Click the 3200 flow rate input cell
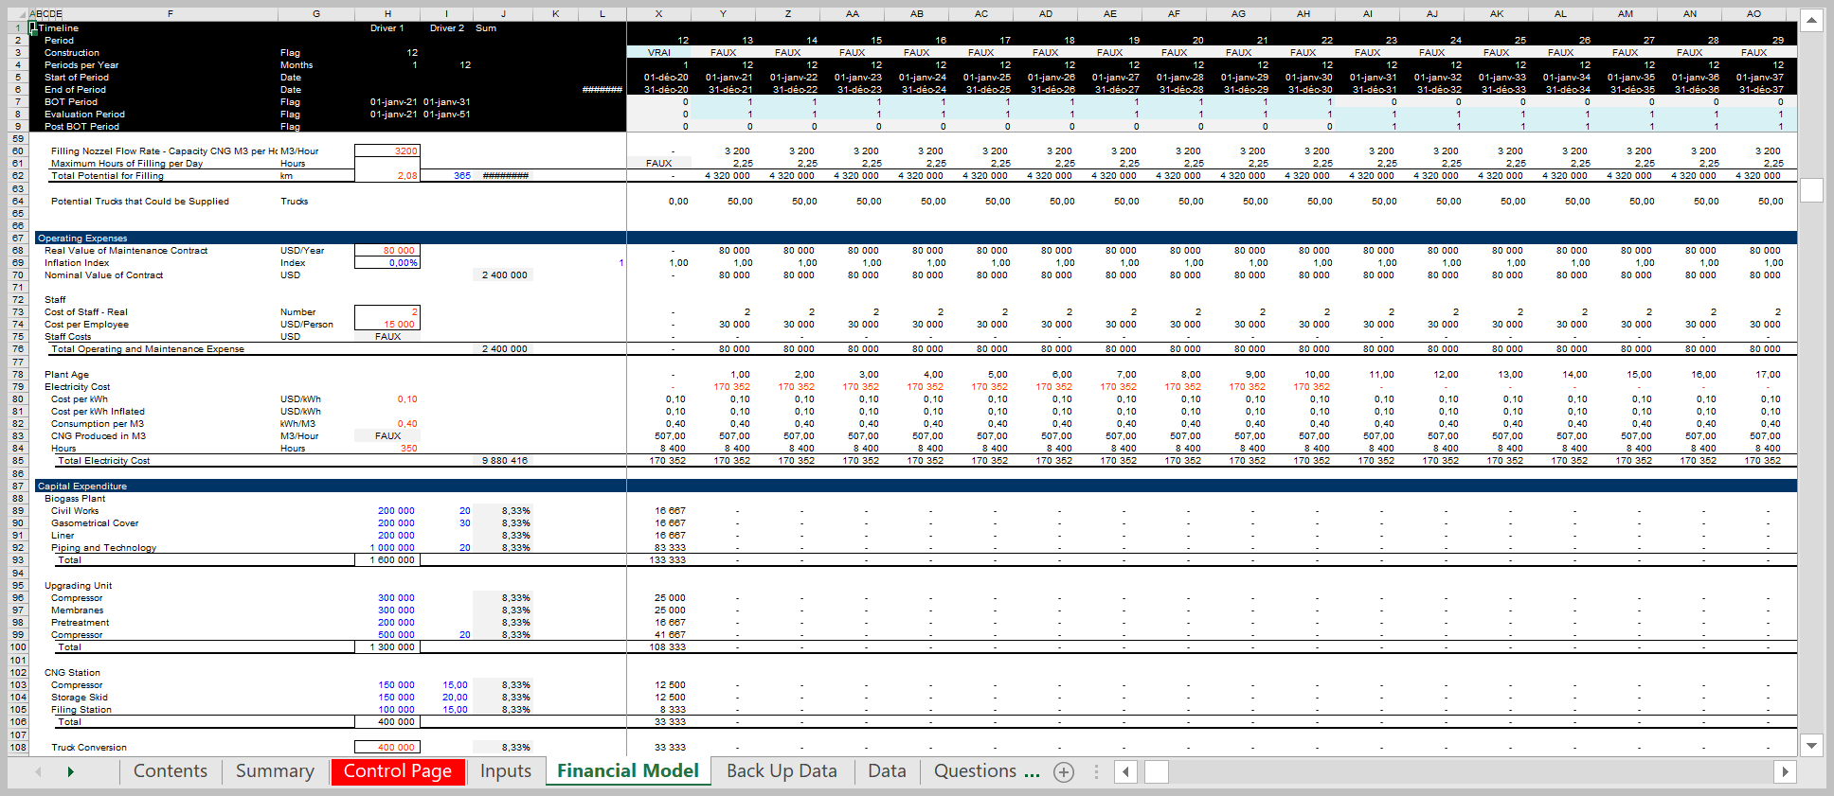The image size is (1834, 796). [387, 151]
